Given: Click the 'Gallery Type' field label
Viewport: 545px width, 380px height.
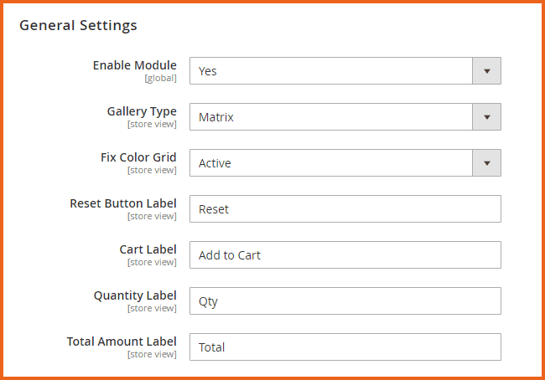Looking at the screenshot, I should pyautogui.click(x=142, y=111).
